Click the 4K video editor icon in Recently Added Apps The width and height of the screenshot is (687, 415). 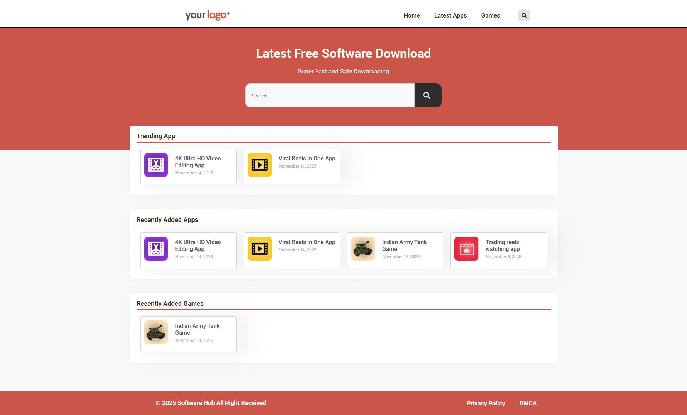click(156, 248)
